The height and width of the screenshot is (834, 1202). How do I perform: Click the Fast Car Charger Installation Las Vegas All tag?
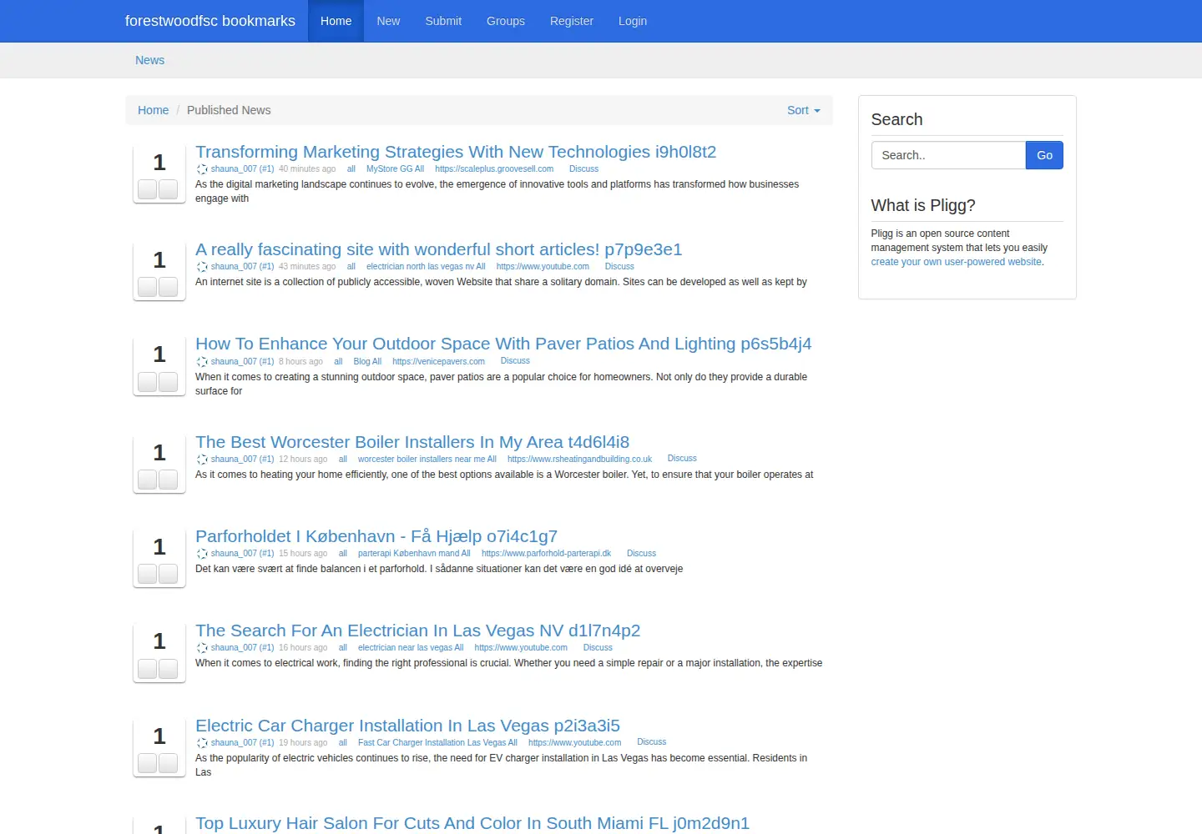[x=437, y=743]
